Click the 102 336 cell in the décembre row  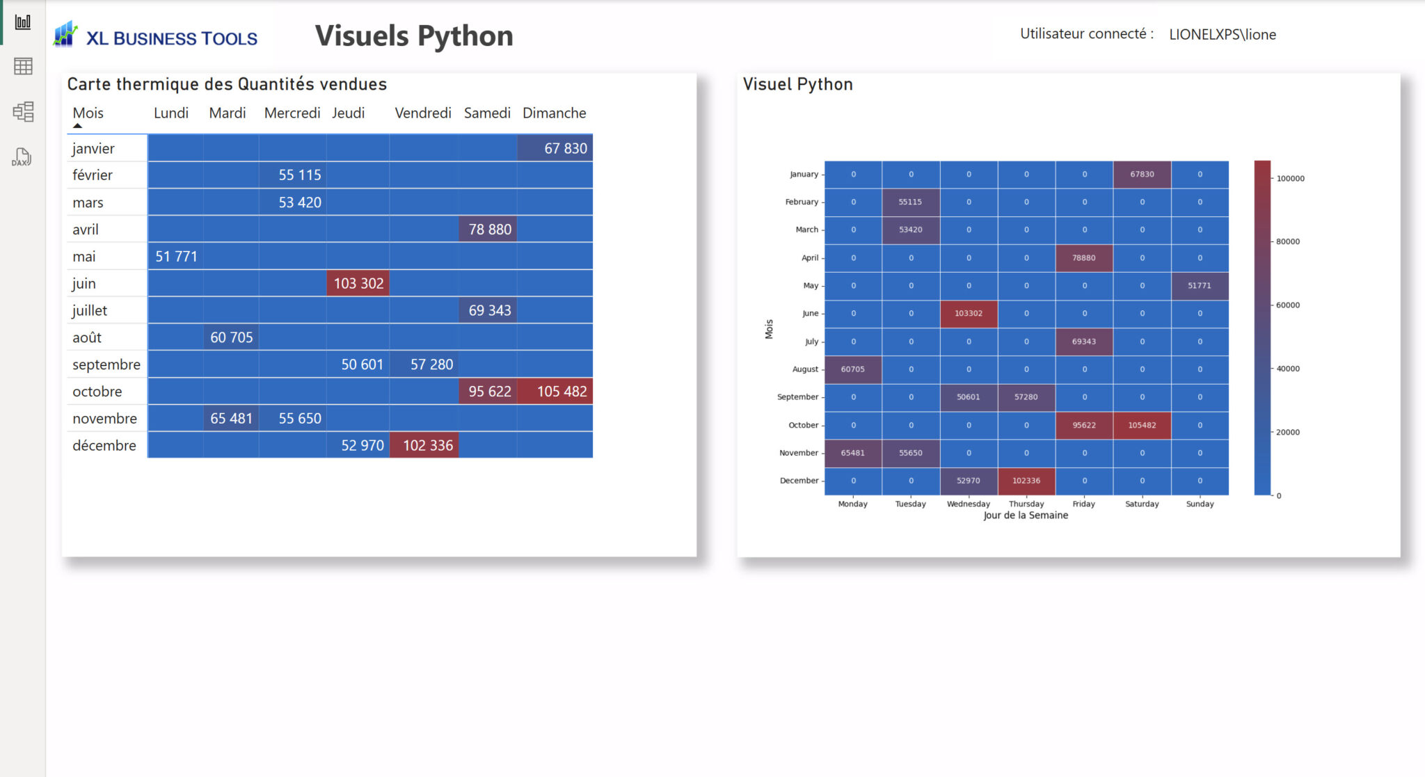coord(426,445)
